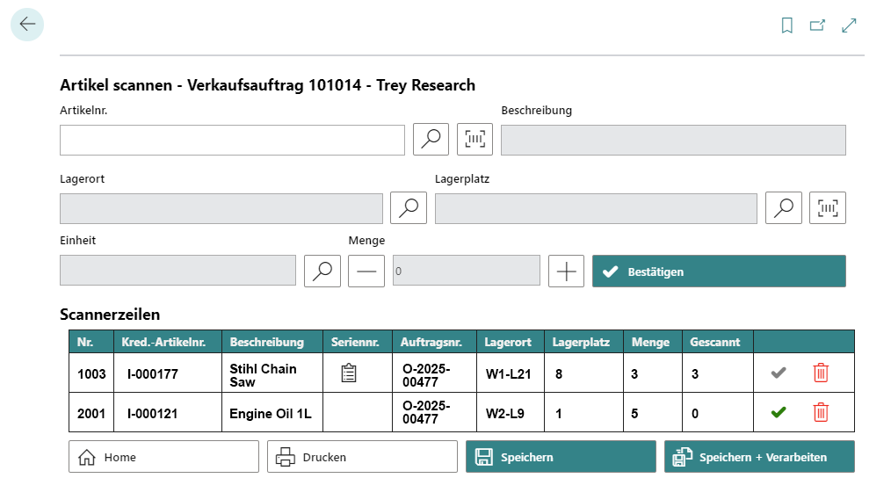Select cell I-000121

click(168, 413)
